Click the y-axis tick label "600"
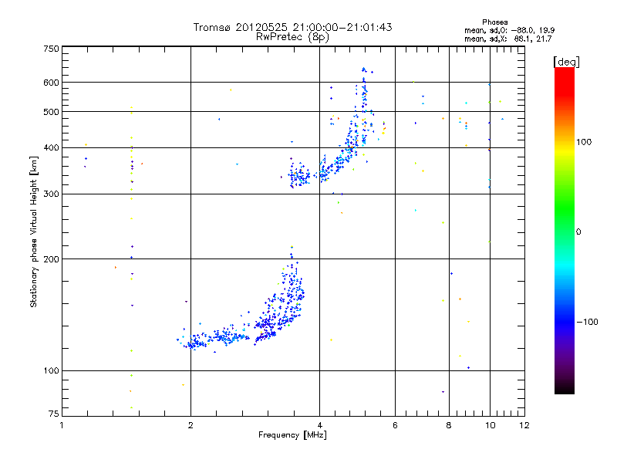This screenshot has width=617, height=463. [51, 83]
